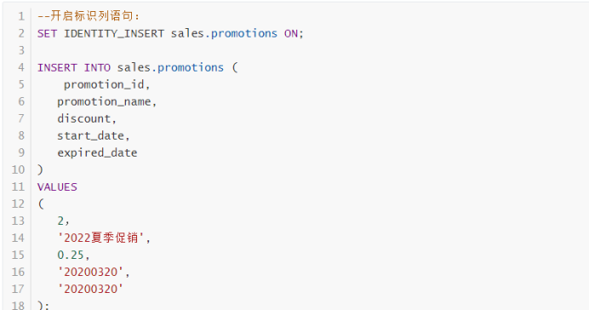Click the value 2 on line 13
This screenshot has height=310, width=589.
[60, 221]
